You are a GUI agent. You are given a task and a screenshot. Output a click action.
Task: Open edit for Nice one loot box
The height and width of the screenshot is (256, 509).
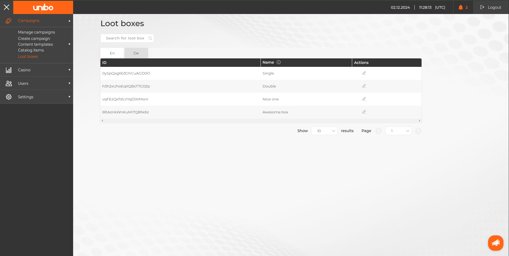click(x=364, y=99)
